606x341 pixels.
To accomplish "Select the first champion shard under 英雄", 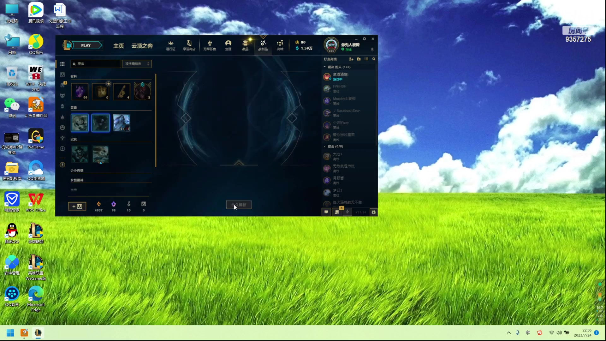I will pos(80,123).
